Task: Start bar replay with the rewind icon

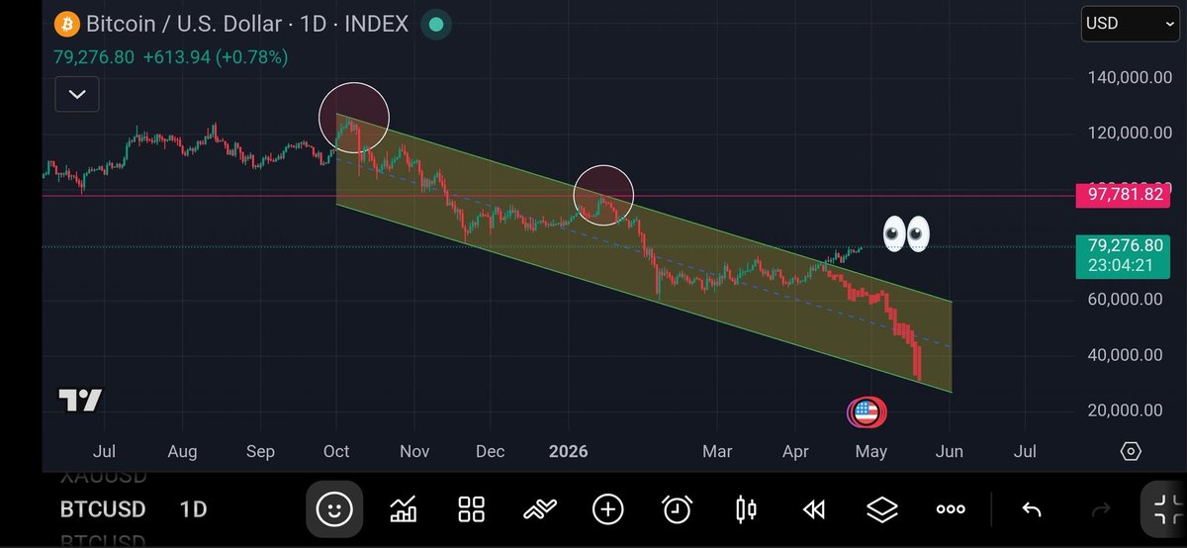Action: point(813,509)
